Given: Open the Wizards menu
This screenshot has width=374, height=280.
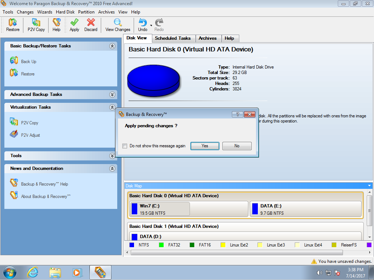Looking at the screenshot, I should pyautogui.click(x=45, y=12).
